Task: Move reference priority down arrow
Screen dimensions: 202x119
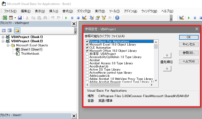Action: [x=167, y=69]
